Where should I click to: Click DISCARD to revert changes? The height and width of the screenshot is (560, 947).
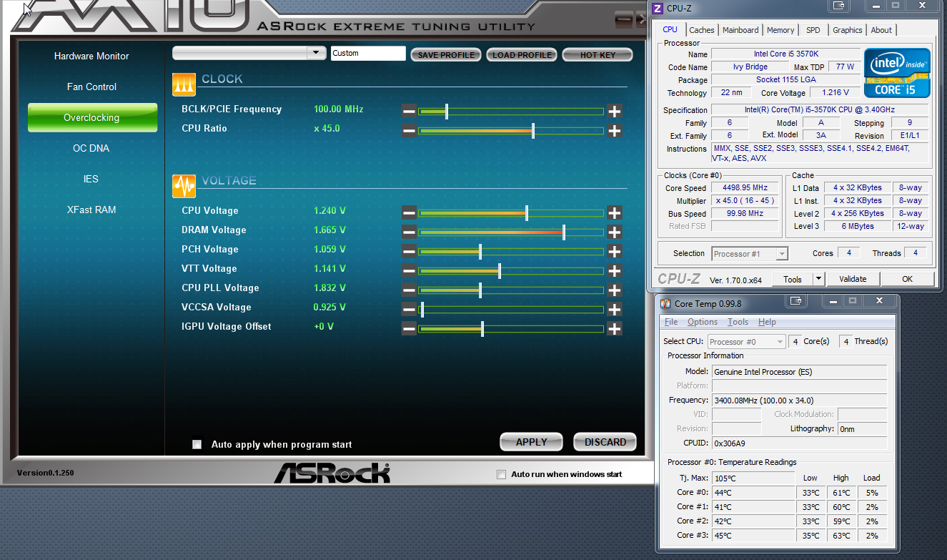pos(605,442)
